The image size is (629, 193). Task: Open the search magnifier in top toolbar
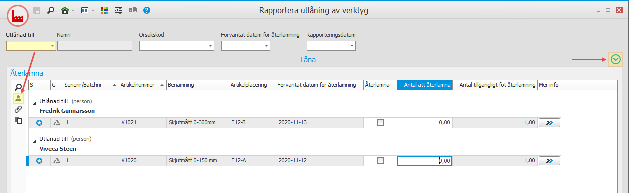tap(50, 10)
